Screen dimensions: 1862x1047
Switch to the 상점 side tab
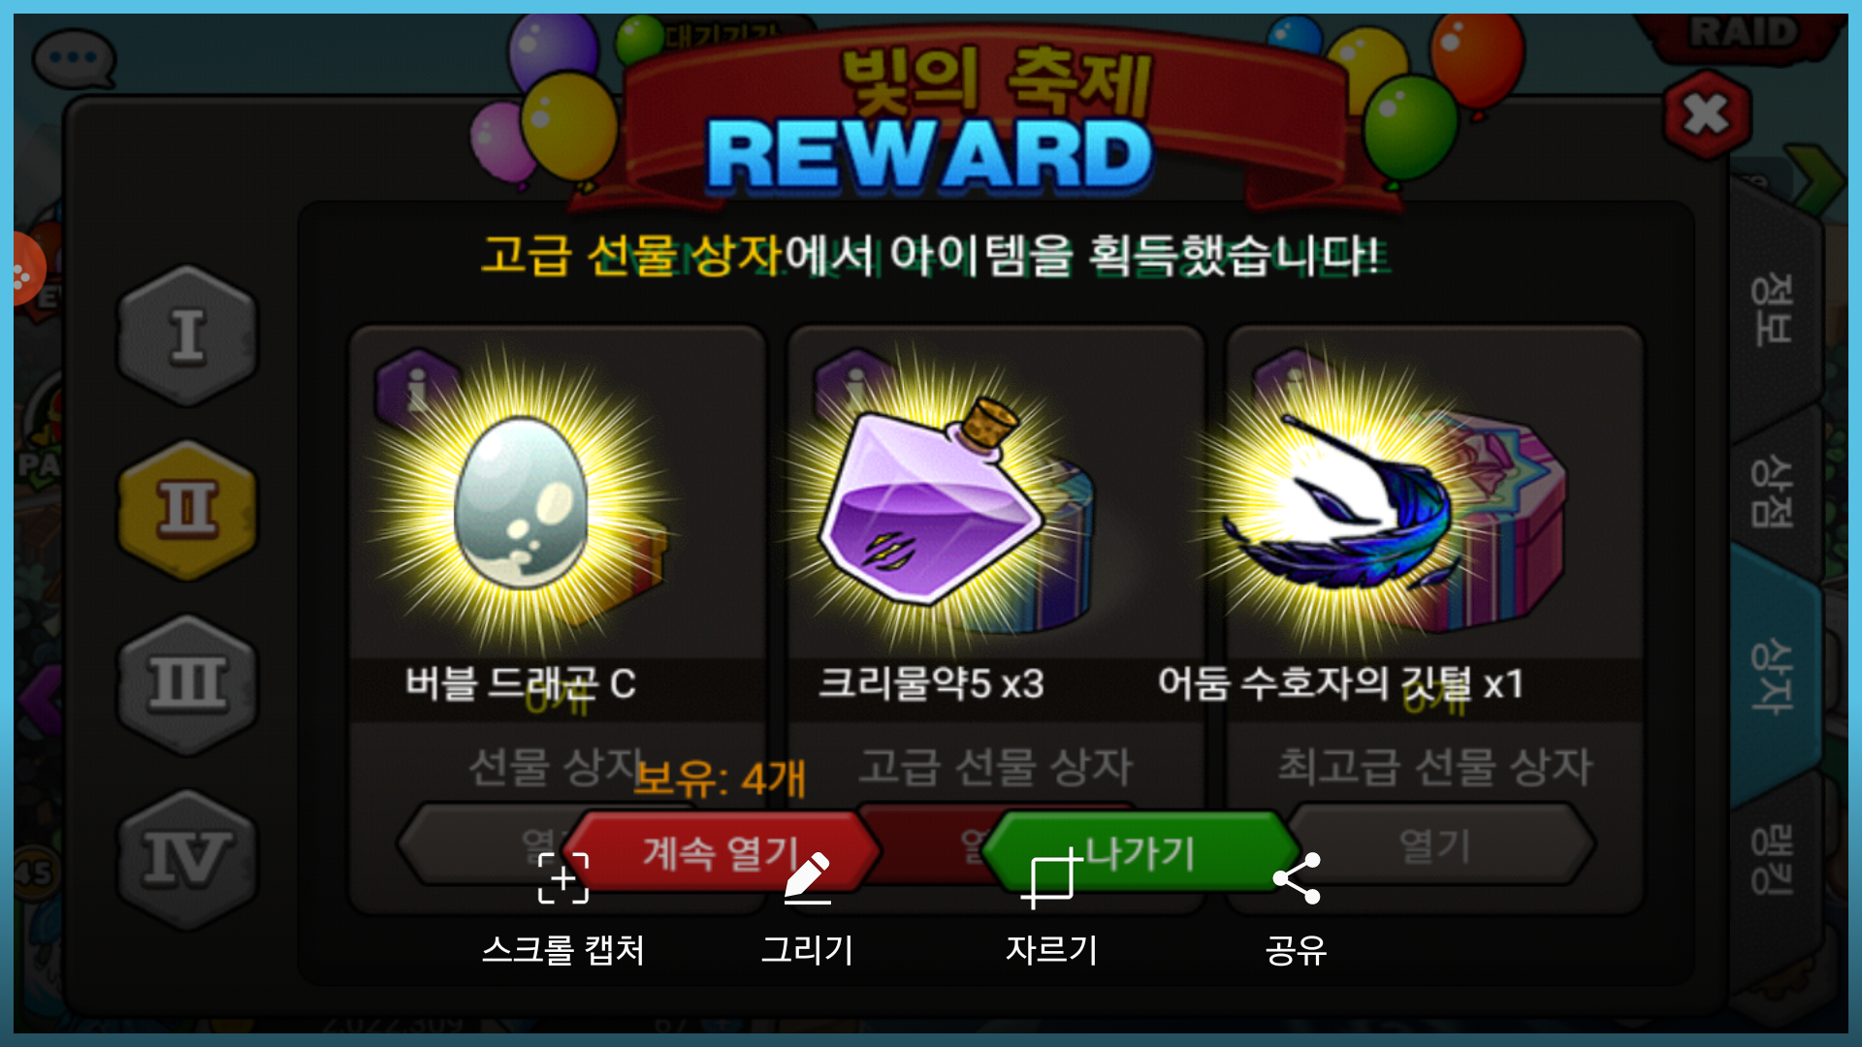(x=1773, y=491)
